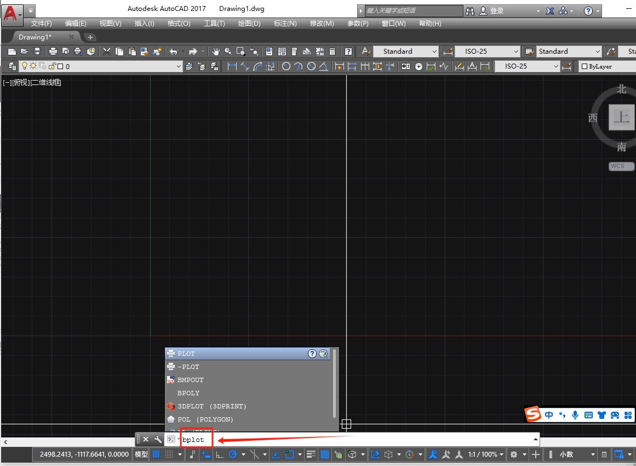This screenshot has width=636, height=466.
Task: Toggle dynamic input in the status bar
Action: 205,454
